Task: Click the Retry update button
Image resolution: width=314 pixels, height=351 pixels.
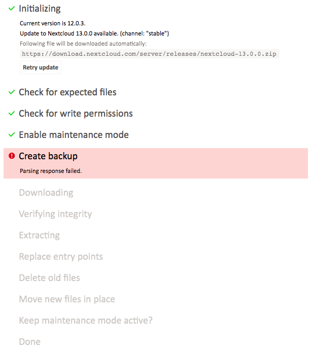Action: (x=41, y=67)
